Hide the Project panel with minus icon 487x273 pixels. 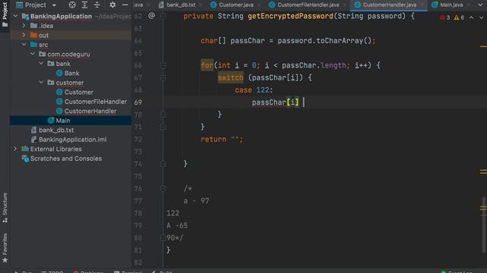click(125, 5)
